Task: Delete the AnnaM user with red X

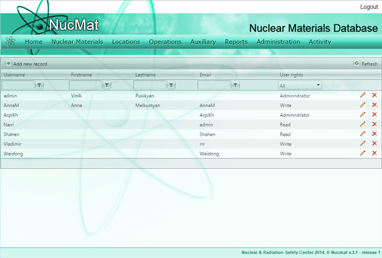Action: (374, 105)
